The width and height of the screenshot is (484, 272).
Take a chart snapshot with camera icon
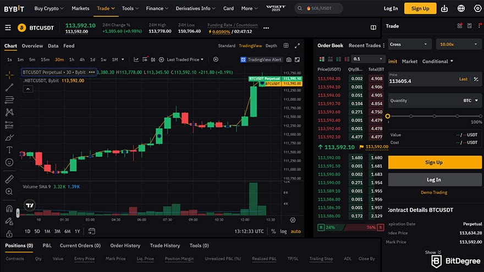289,59
